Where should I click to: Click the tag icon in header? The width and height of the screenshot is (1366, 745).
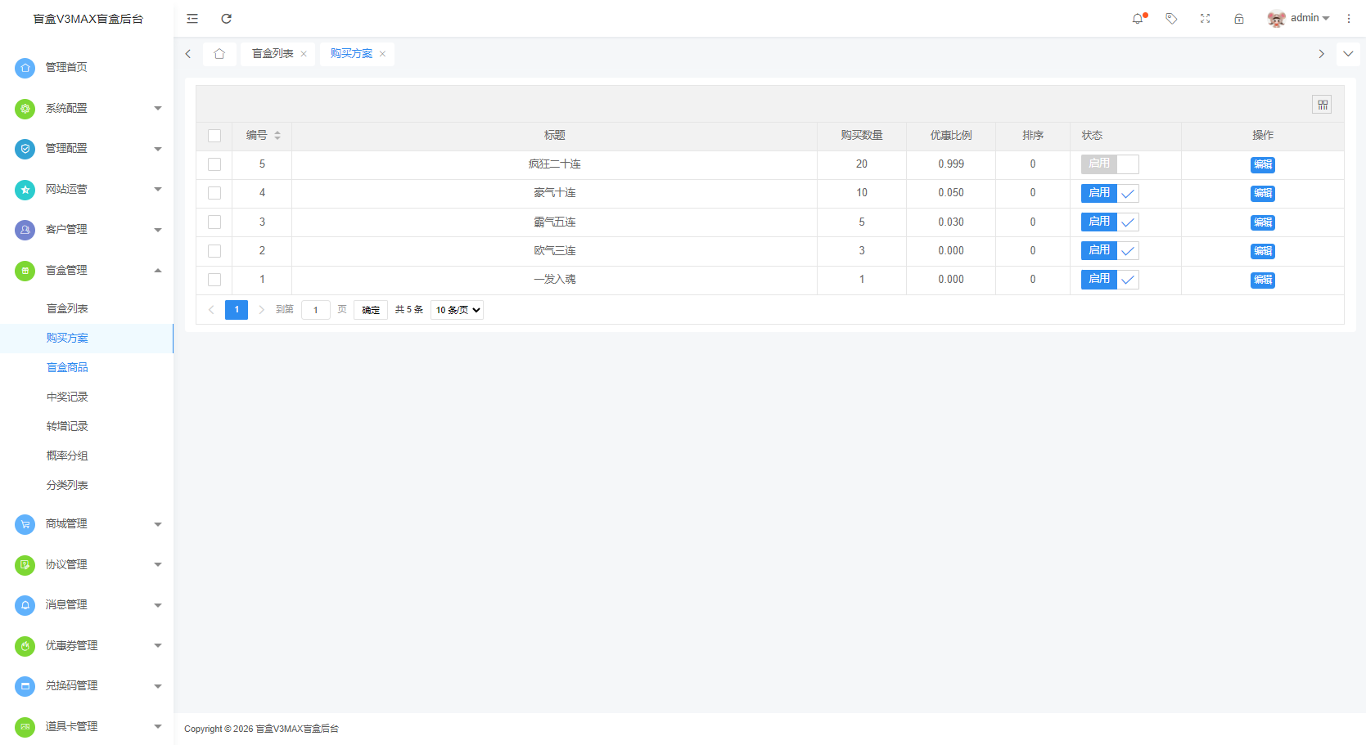1171,19
